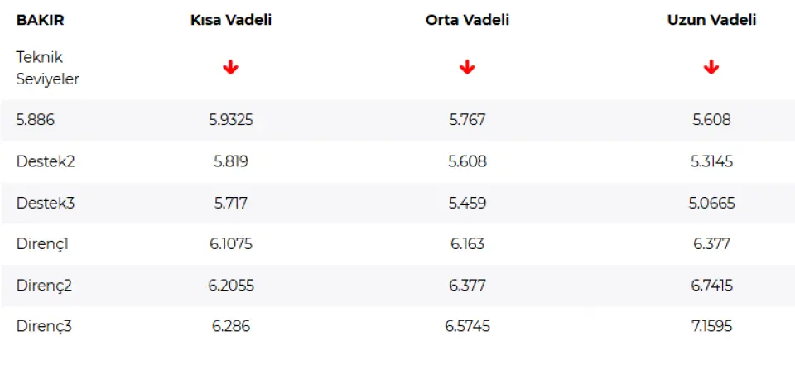Select the Destek2 row label
Image resolution: width=795 pixels, height=370 pixels.
[x=46, y=161]
